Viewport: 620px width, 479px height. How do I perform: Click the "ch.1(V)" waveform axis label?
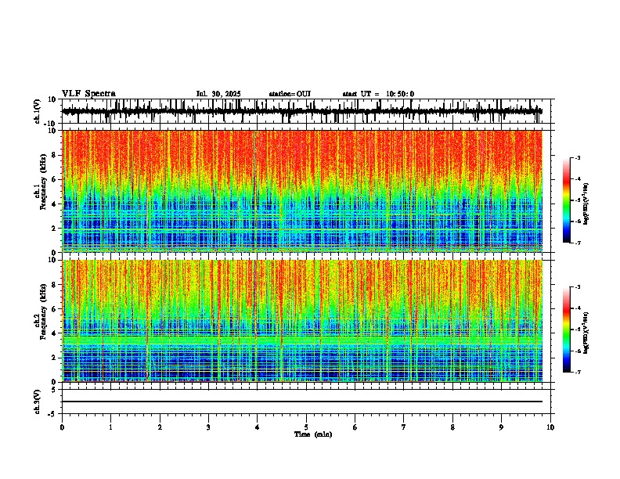[x=38, y=111]
